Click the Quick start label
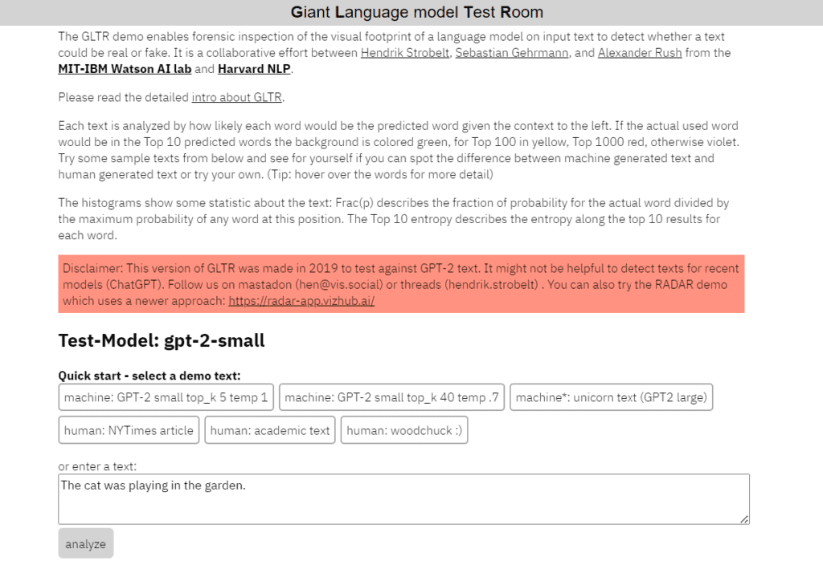The image size is (823, 561). click(x=149, y=376)
